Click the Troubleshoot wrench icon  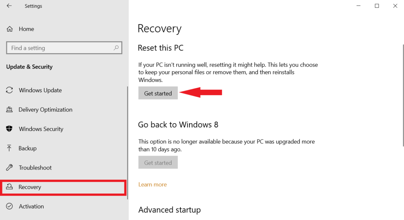point(10,167)
